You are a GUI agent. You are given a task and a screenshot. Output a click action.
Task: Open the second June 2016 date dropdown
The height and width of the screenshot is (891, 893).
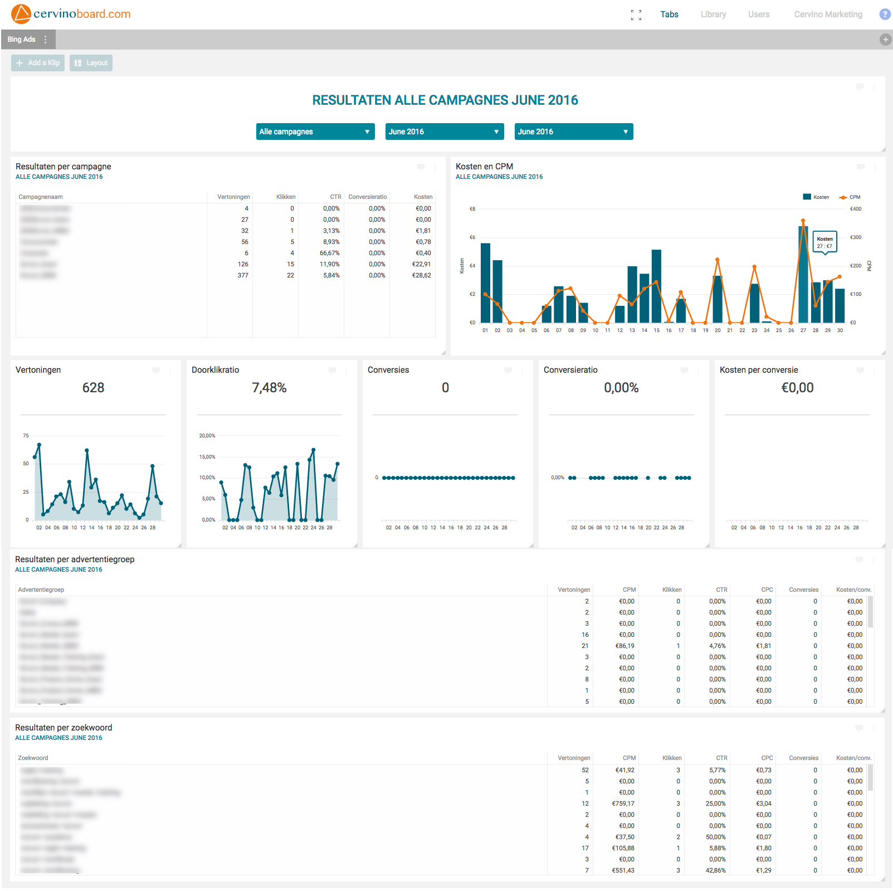click(573, 132)
